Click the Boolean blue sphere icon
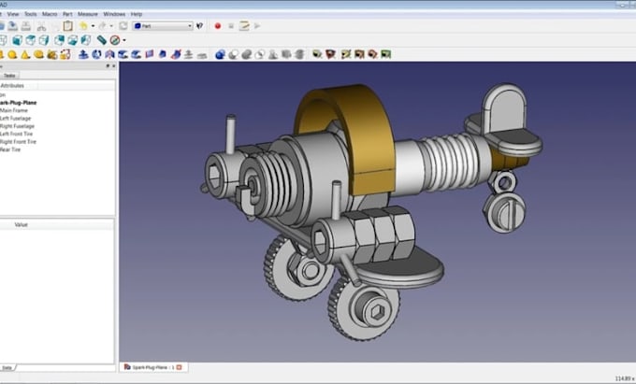The width and height of the screenshot is (636, 384). (x=220, y=54)
